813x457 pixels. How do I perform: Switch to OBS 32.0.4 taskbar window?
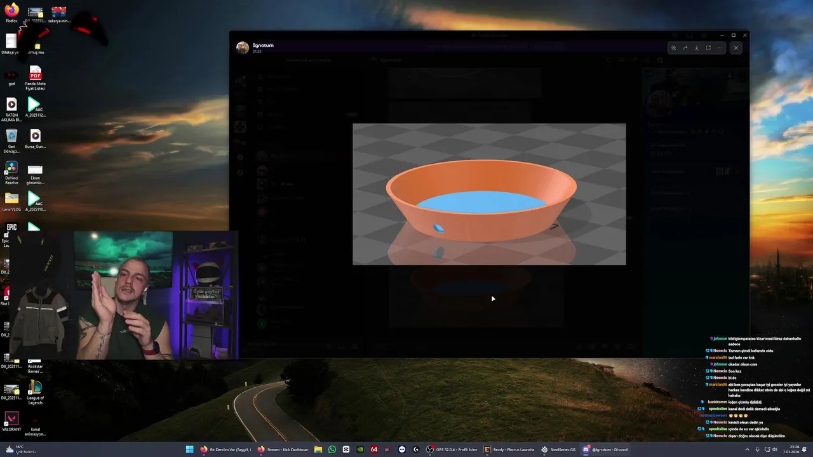(452, 449)
